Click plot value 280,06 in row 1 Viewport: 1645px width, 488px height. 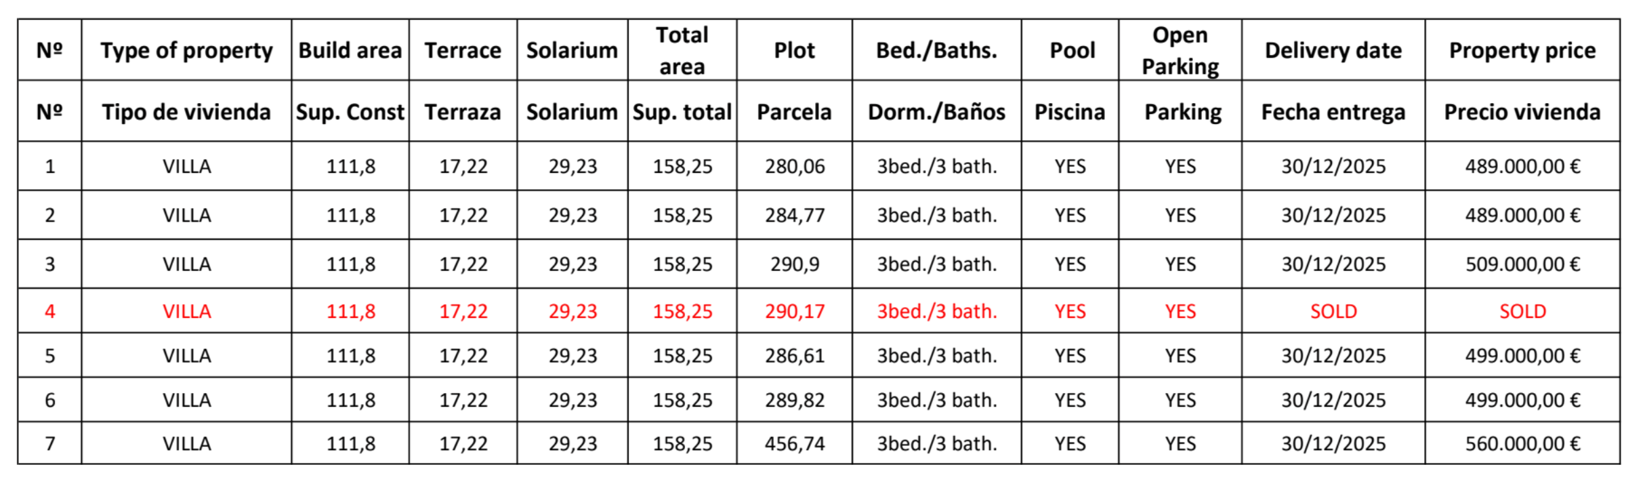tap(795, 166)
